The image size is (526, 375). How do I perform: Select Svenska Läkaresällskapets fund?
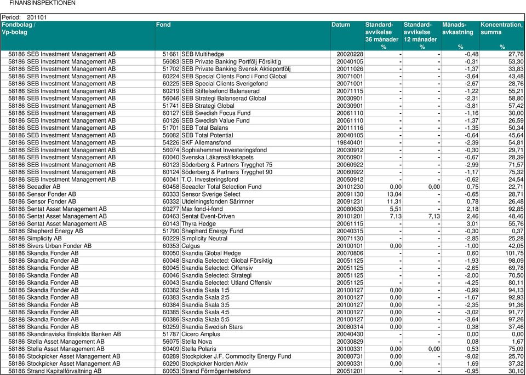point(218,158)
